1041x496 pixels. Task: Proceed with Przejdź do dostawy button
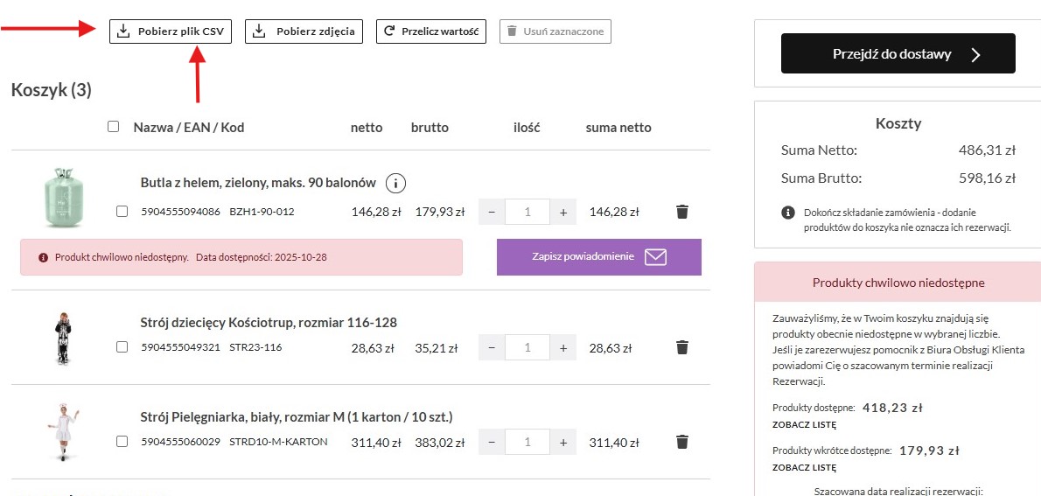pos(898,54)
